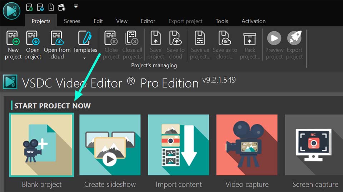This screenshot has width=343, height=192.
Task: Click the quick-access Preview clapperboard icon
Action: pos(62,7)
